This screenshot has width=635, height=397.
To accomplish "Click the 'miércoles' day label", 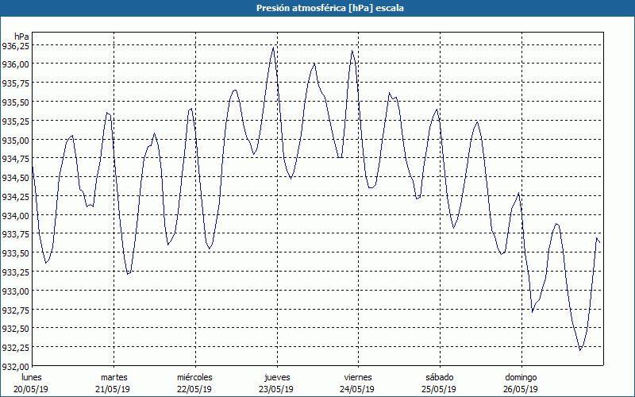I will (194, 377).
